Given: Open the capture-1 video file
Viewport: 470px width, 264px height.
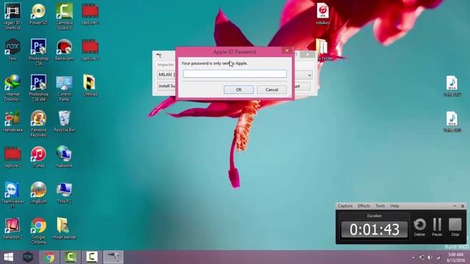Looking at the screenshot, I should [x=90, y=14].
